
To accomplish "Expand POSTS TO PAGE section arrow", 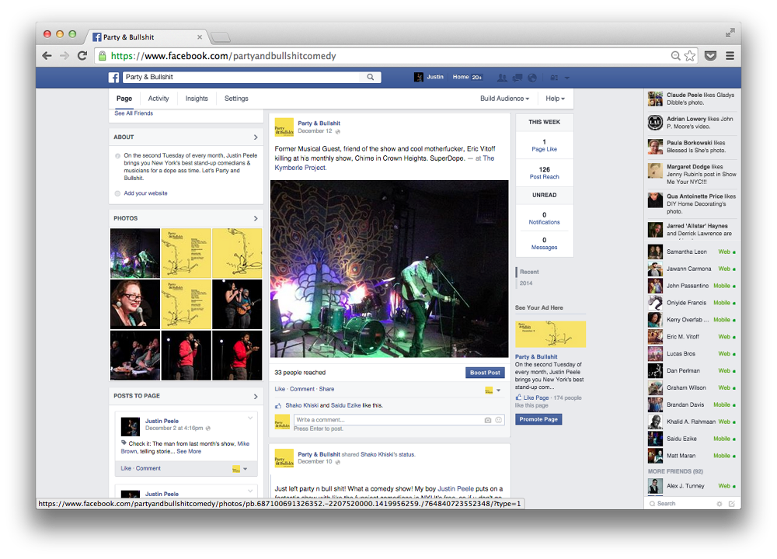I will (256, 396).
